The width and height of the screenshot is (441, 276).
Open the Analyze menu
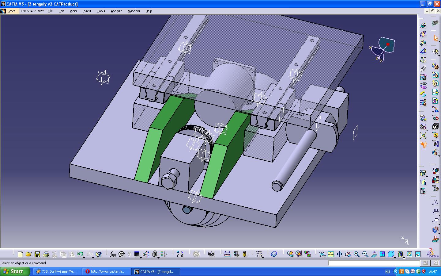point(116,11)
